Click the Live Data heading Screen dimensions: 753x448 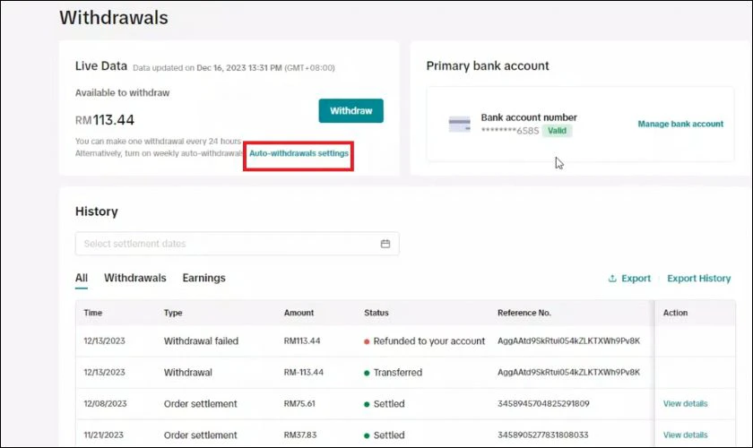coord(100,65)
